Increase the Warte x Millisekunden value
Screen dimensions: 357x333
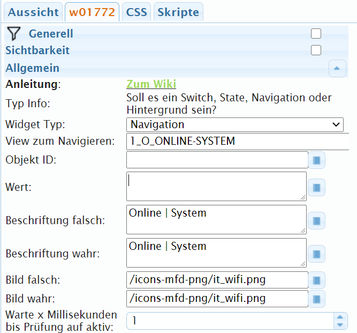pos(339,317)
